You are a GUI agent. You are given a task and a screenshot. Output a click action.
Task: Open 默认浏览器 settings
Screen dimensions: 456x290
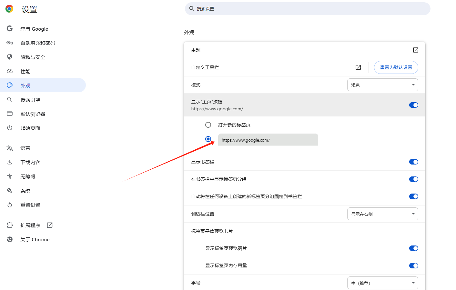pyautogui.click(x=33, y=114)
